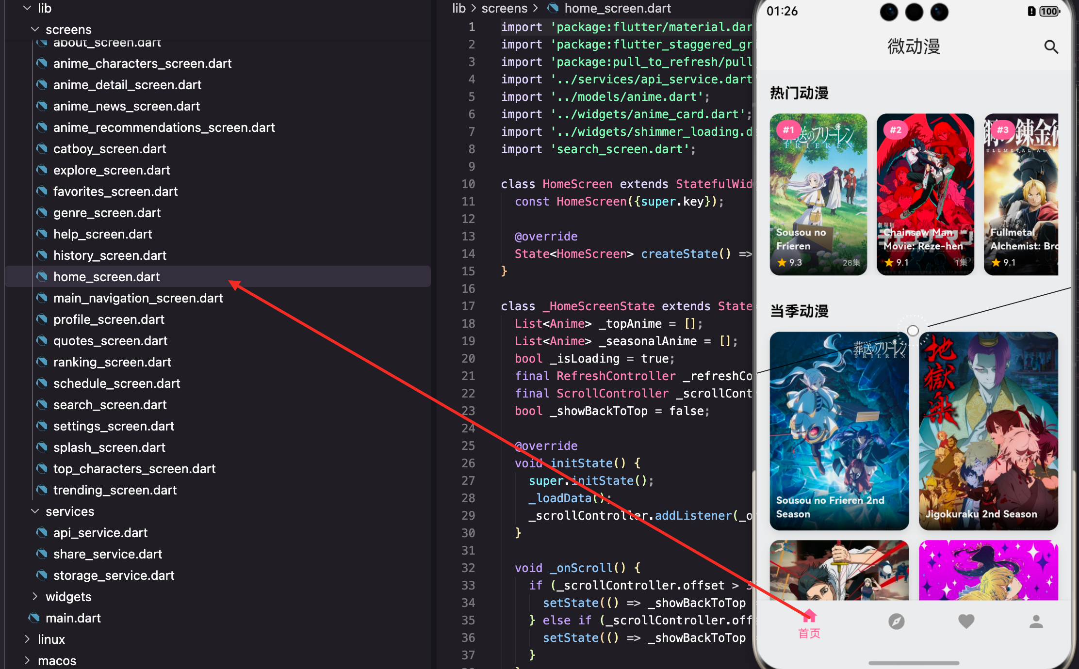This screenshot has width=1079, height=669.
Task: Click the lib breadcrumb segment
Action: [458, 8]
